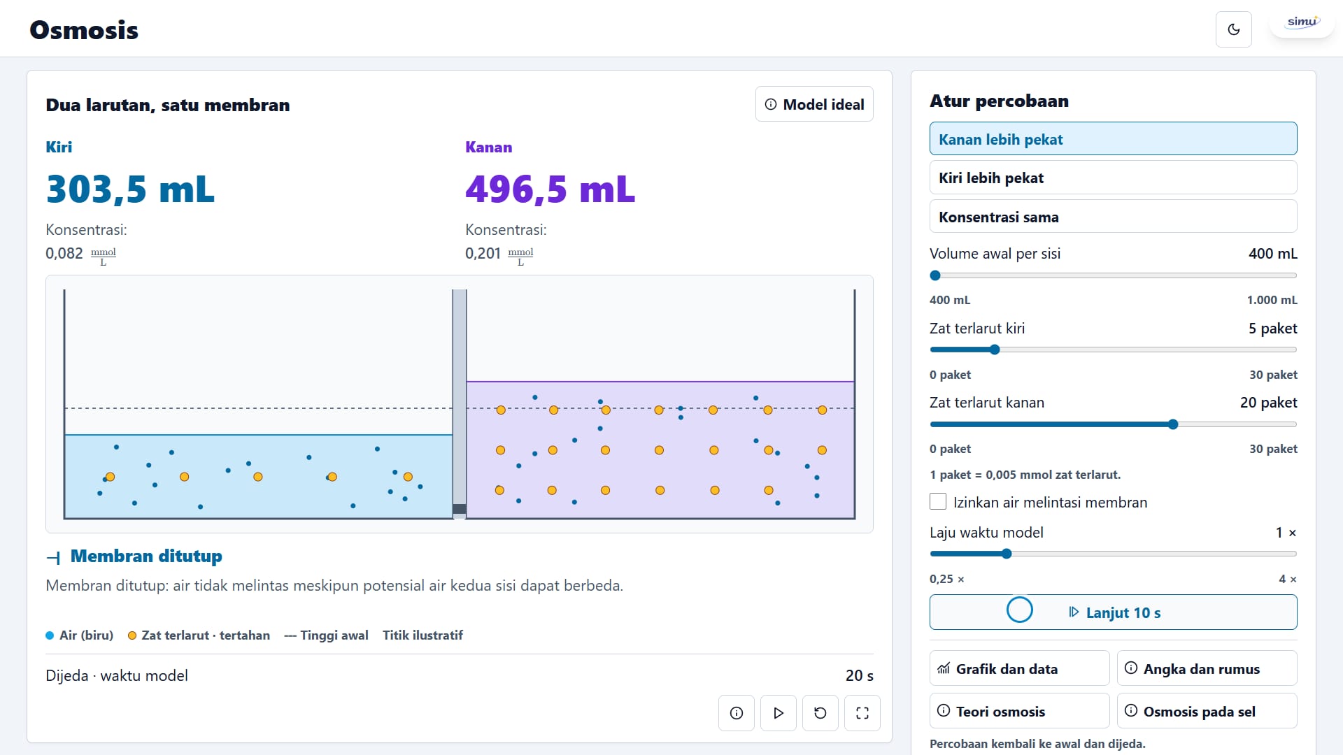Click the left concentration 0,082 value
This screenshot has width=1343, height=755.
(64, 253)
